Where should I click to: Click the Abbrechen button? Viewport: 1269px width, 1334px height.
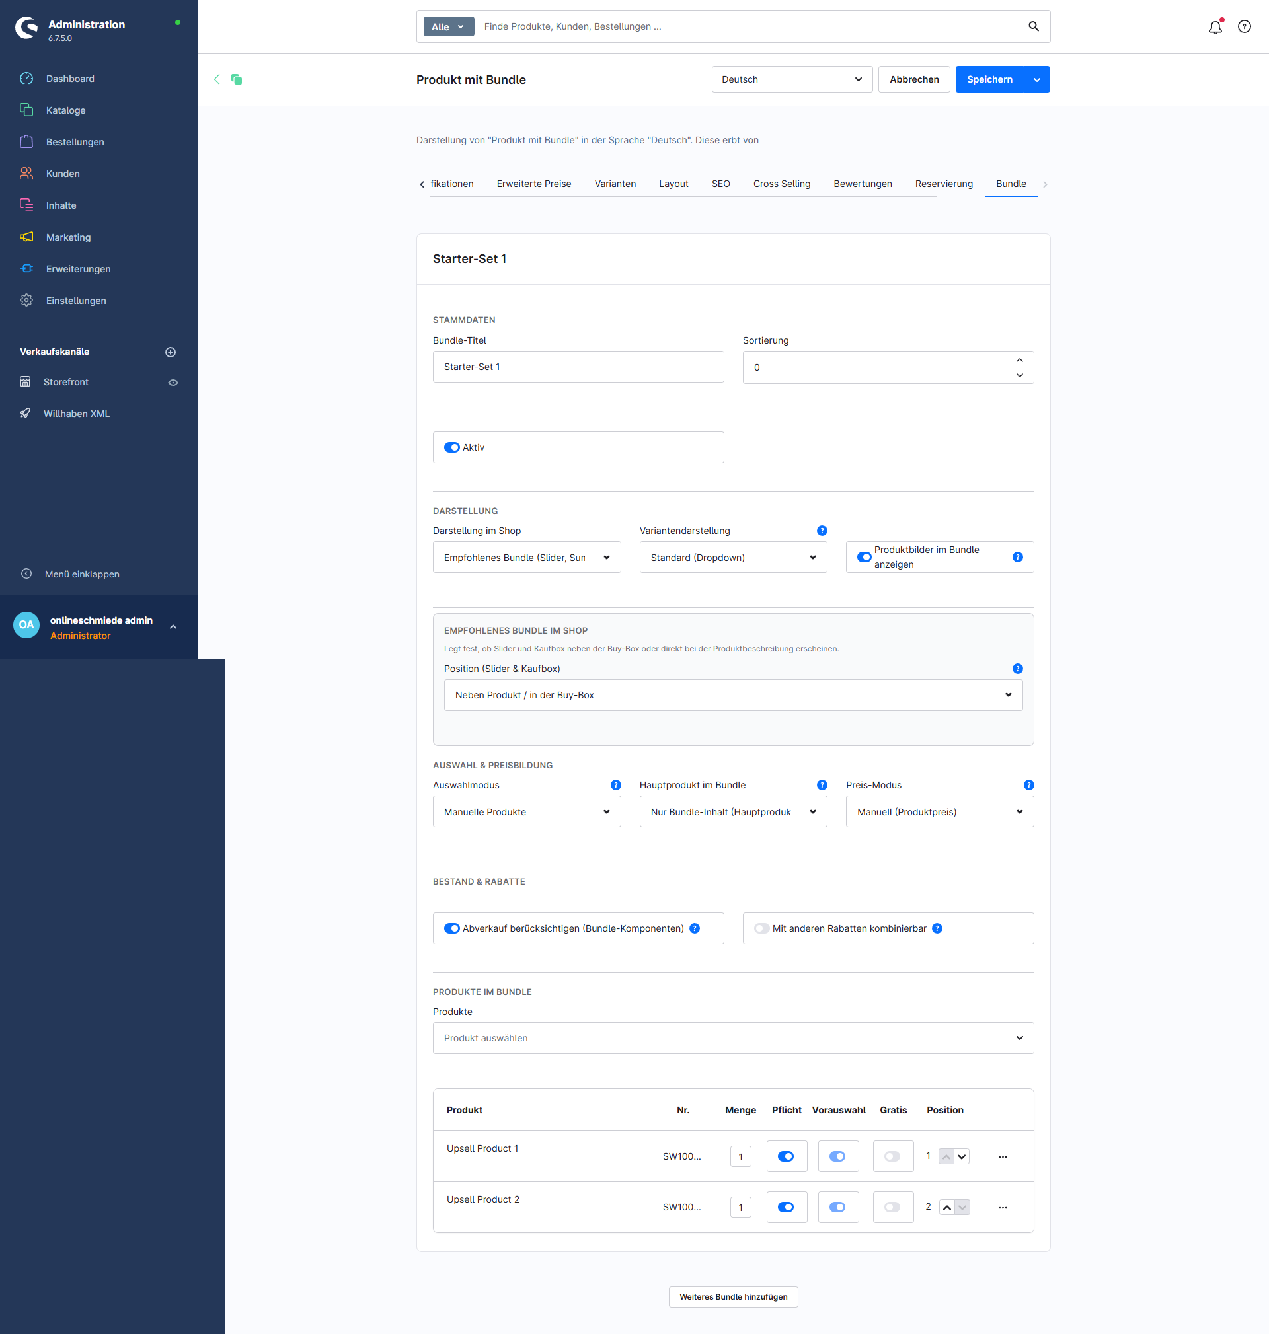(914, 79)
